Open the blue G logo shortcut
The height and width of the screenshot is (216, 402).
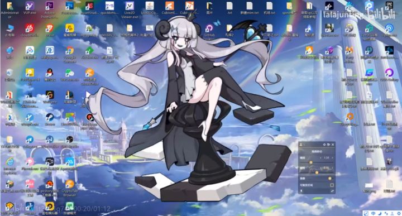coord(369,73)
